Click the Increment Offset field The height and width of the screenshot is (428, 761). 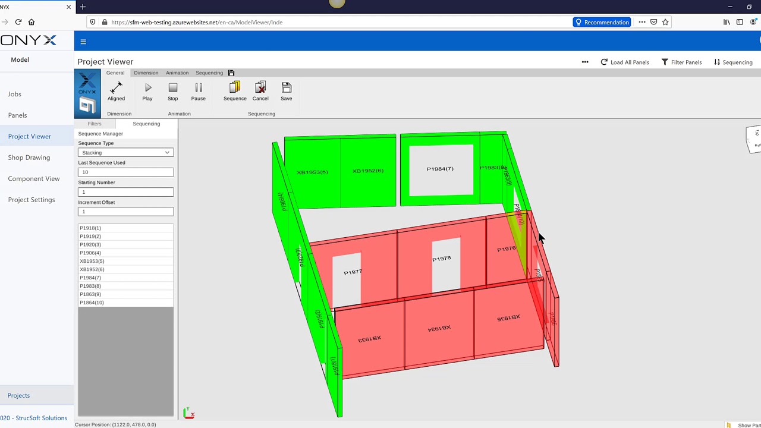(125, 212)
